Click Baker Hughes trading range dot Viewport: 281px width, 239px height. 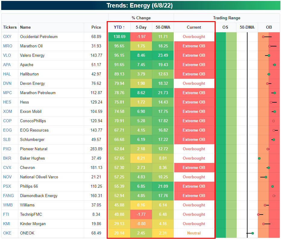point(259,158)
